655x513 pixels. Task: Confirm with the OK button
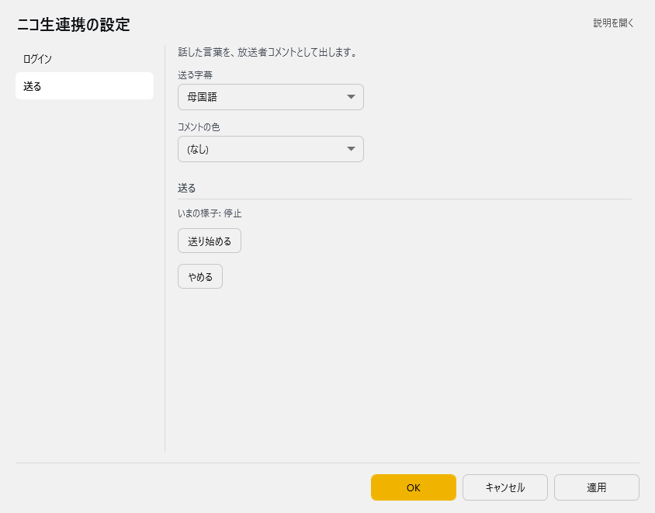(x=413, y=487)
